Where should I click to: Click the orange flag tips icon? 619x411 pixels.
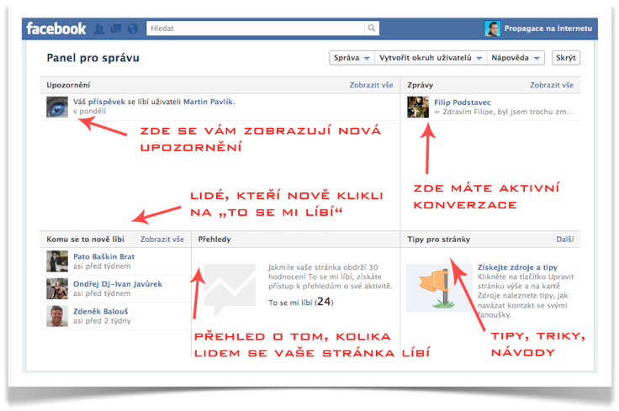439,288
